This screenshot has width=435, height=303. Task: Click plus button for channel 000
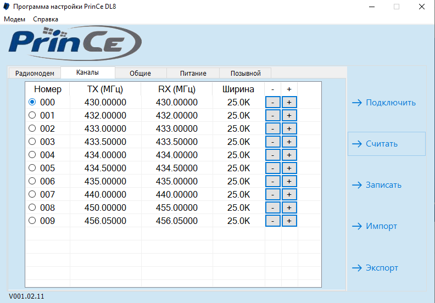click(289, 102)
